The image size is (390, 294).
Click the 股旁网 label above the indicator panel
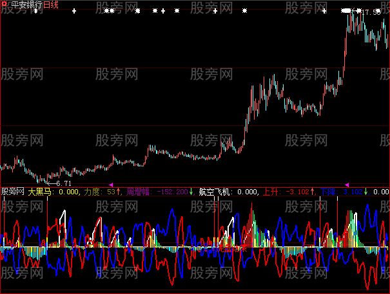coord(13,192)
